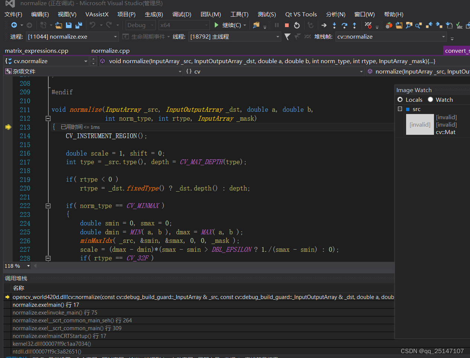The width and height of the screenshot is (470, 358).
Task: Click the Continue debugging green play button
Action: pos(217,25)
